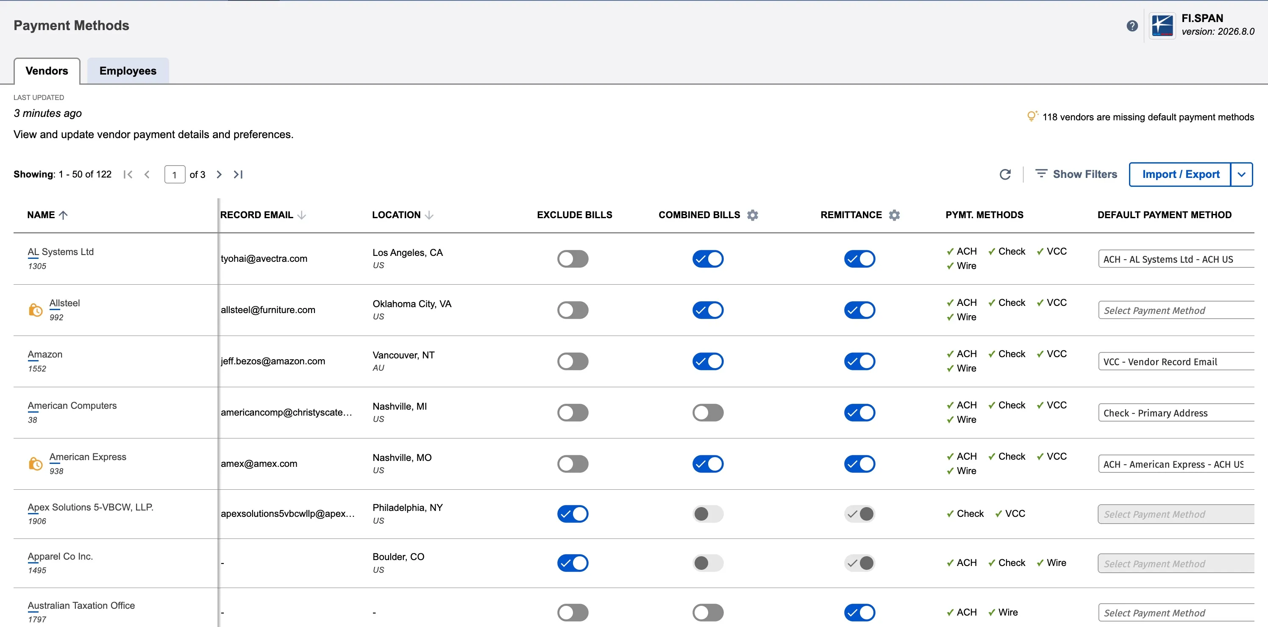Image resolution: width=1268 pixels, height=627 pixels.
Task: Open the help question mark icon
Action: (1132, 25)
